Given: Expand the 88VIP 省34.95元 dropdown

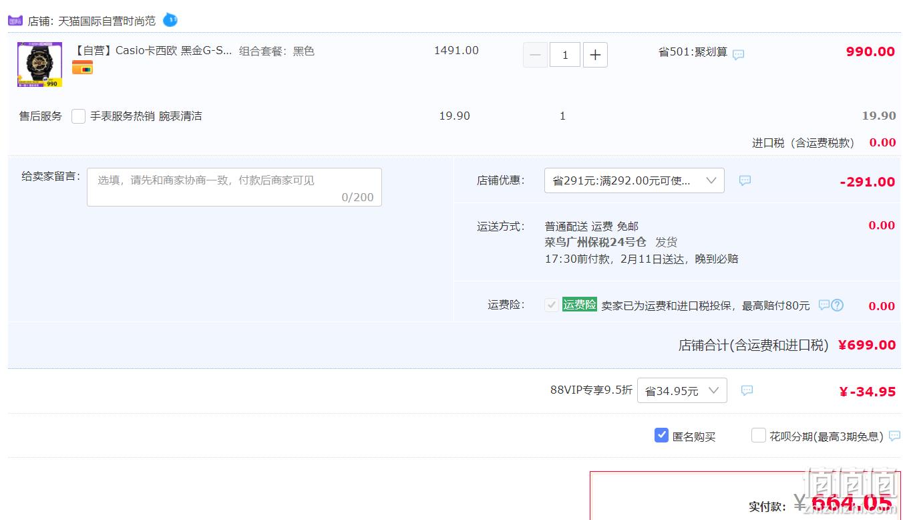Looking at the screenshot, I should point(682,390).
